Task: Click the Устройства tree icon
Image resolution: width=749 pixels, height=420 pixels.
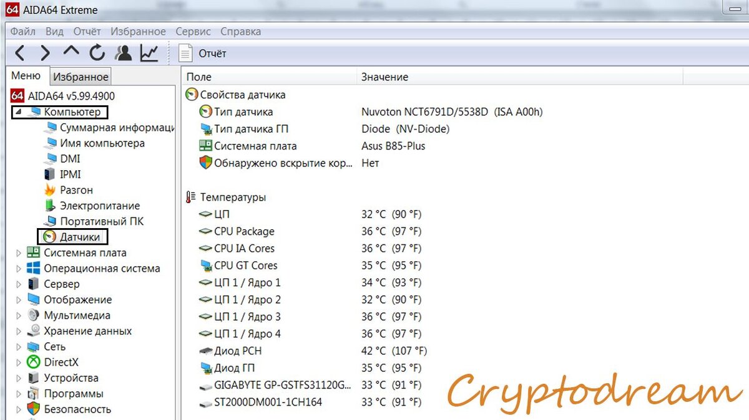Action: (x=34, y=378)
